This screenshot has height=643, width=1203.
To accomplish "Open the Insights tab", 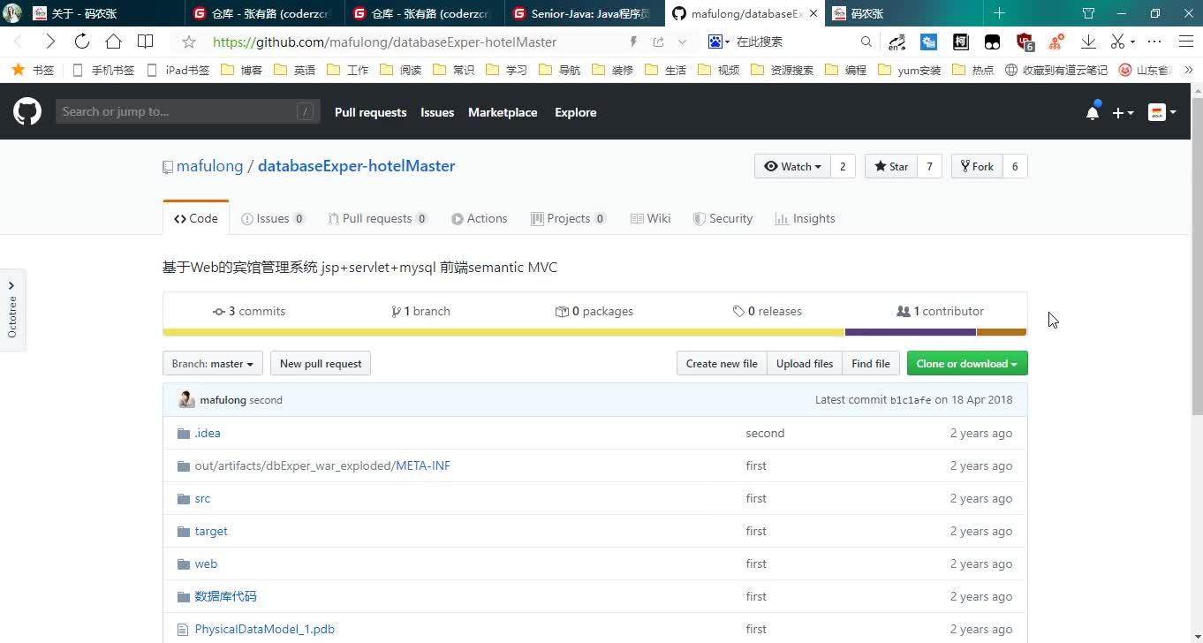I will pyautogui.click(x=805, y=218).
